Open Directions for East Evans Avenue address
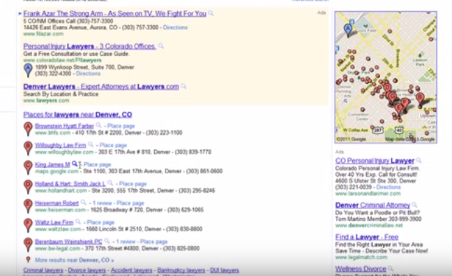The height and width of the screenshot is (276, 452). pos(175,27)
